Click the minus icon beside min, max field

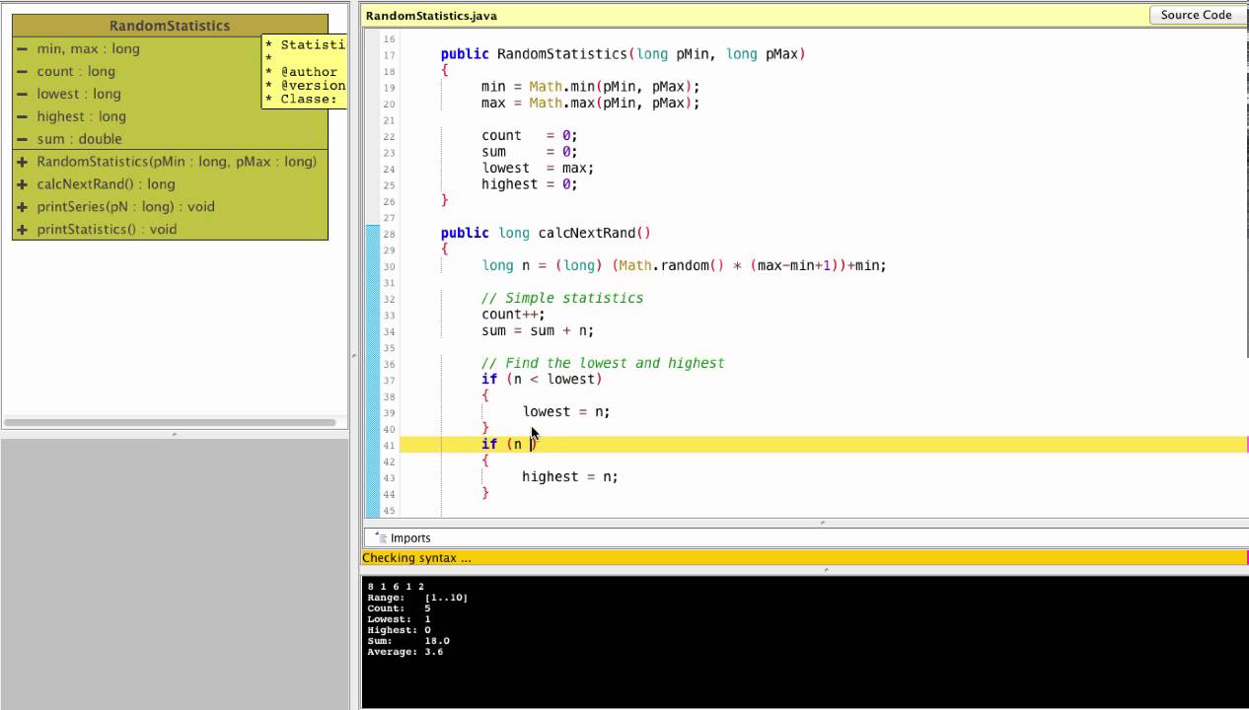(x=22, y=48)
